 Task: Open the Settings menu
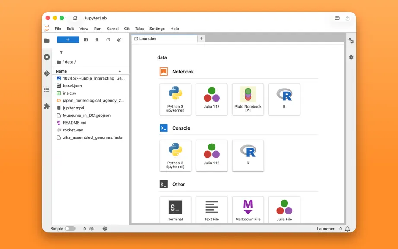157,29
